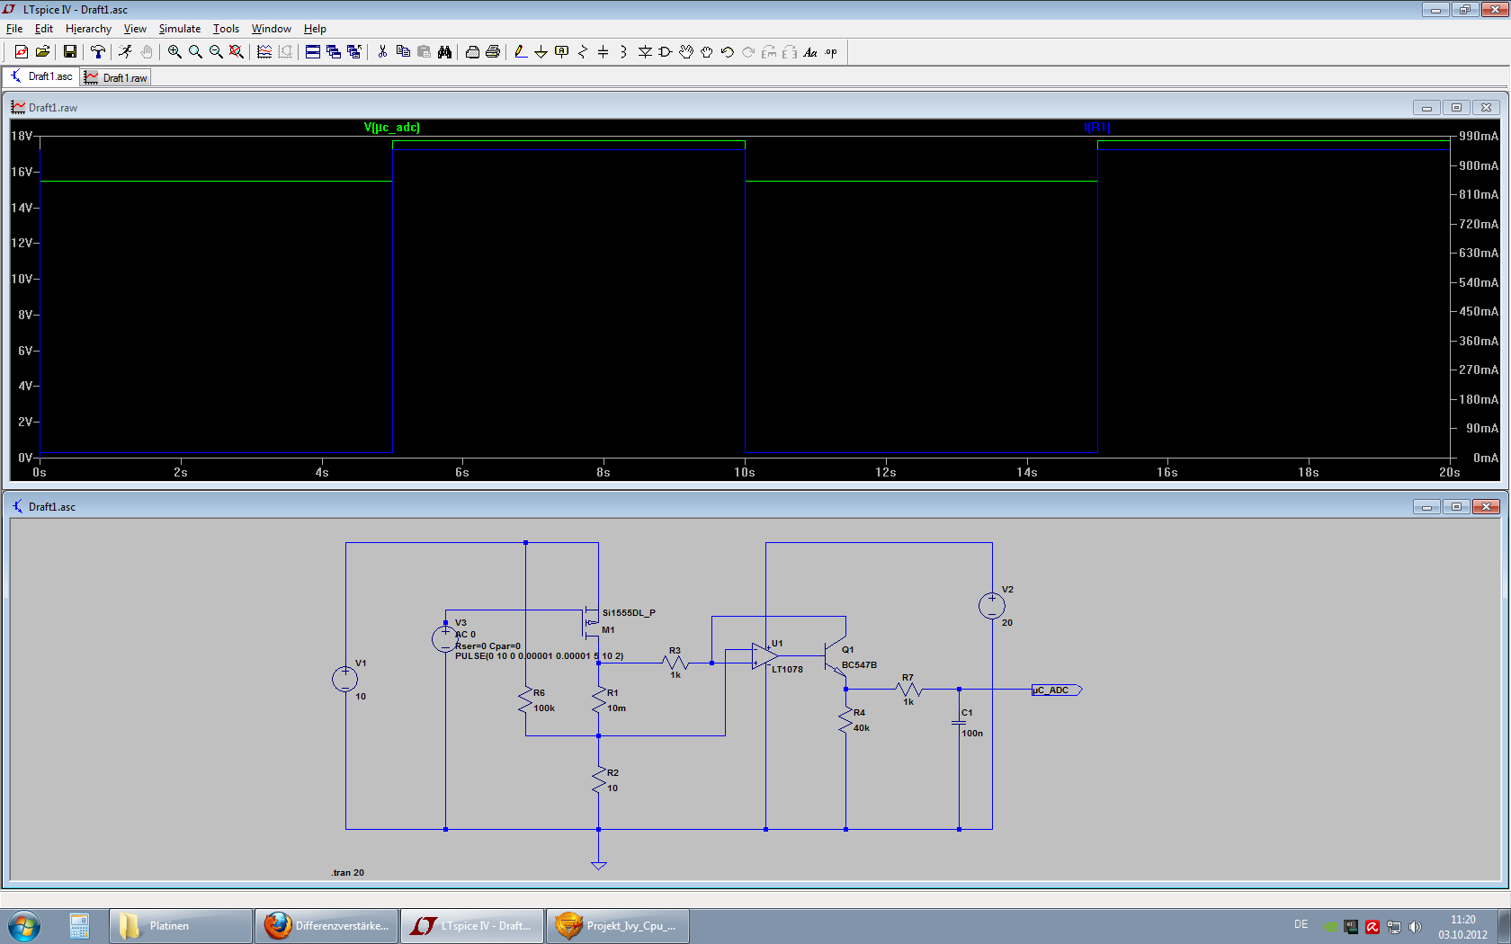Open Print Setup icon in toolbar
Viewport: 1511px width, 944px height.
[x=472, y=52]
